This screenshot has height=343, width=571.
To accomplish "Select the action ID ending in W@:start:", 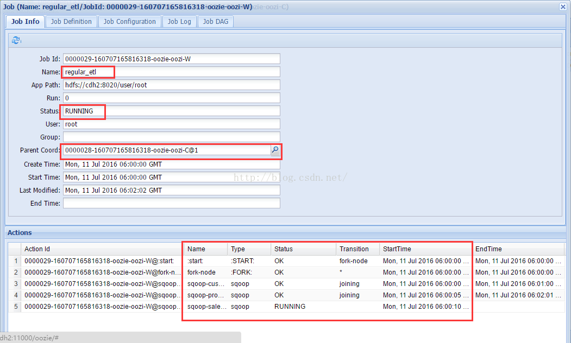I will coord(99,261).
